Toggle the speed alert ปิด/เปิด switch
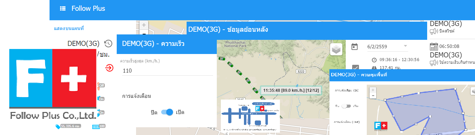 (167, 112)
